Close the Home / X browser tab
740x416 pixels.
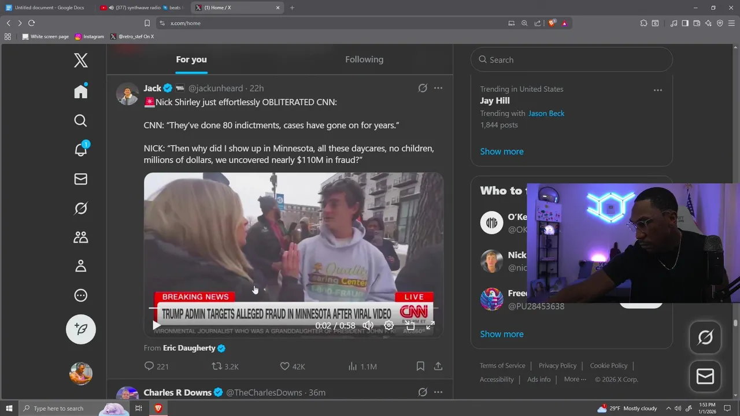277,8
